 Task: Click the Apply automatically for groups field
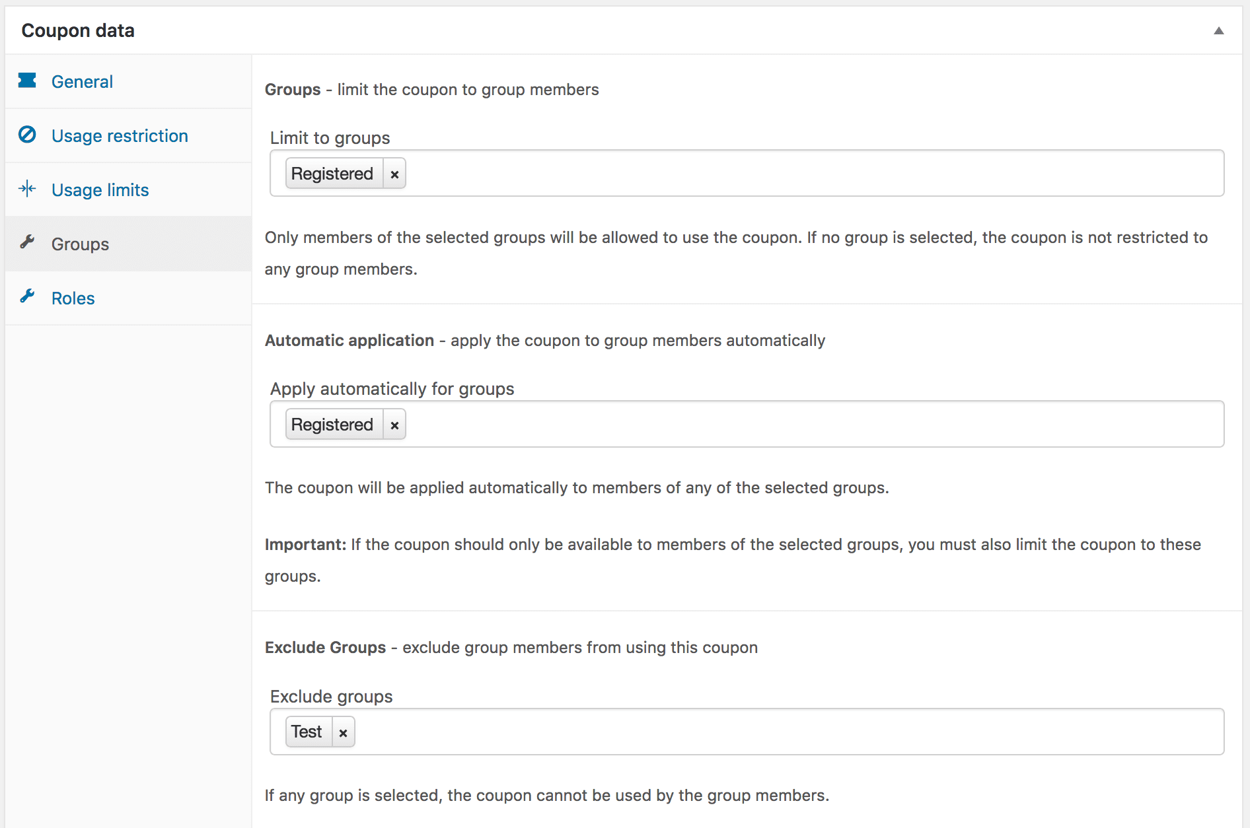click(793, 425)
